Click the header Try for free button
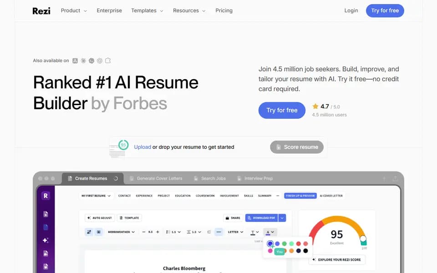 [385, 10]
